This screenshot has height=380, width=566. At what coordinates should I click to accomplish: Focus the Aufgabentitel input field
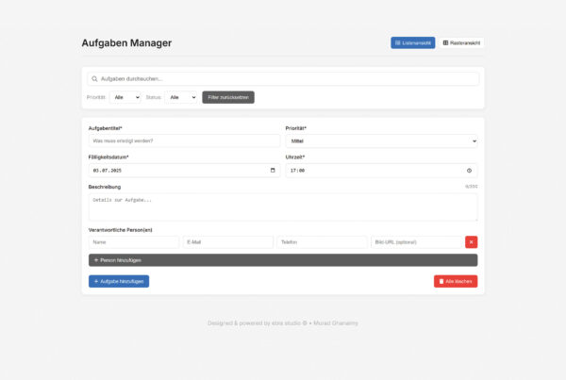[x=184, y=140]
